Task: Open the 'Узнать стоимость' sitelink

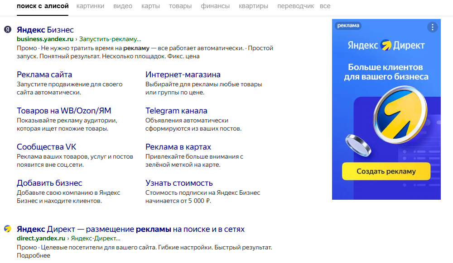Action: (x=179, y=183)
